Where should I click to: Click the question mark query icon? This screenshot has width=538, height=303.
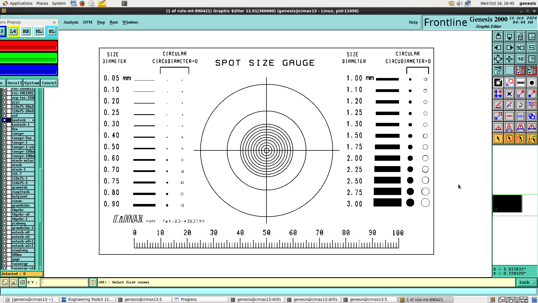532,59
